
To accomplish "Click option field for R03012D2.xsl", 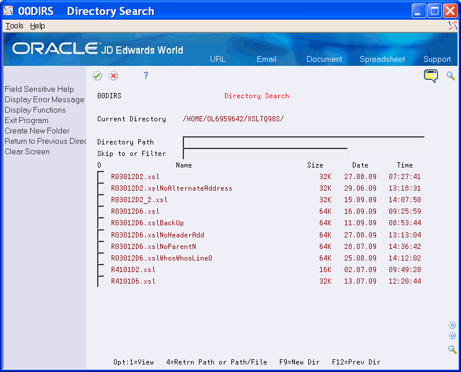I will 101,177.
